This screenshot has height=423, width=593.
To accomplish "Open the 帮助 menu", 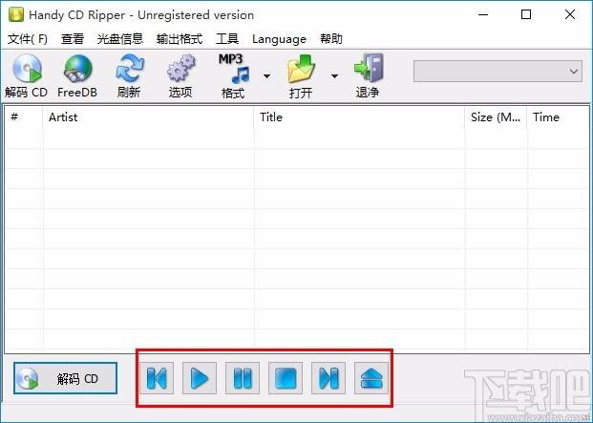I will (x=331, y=38).
